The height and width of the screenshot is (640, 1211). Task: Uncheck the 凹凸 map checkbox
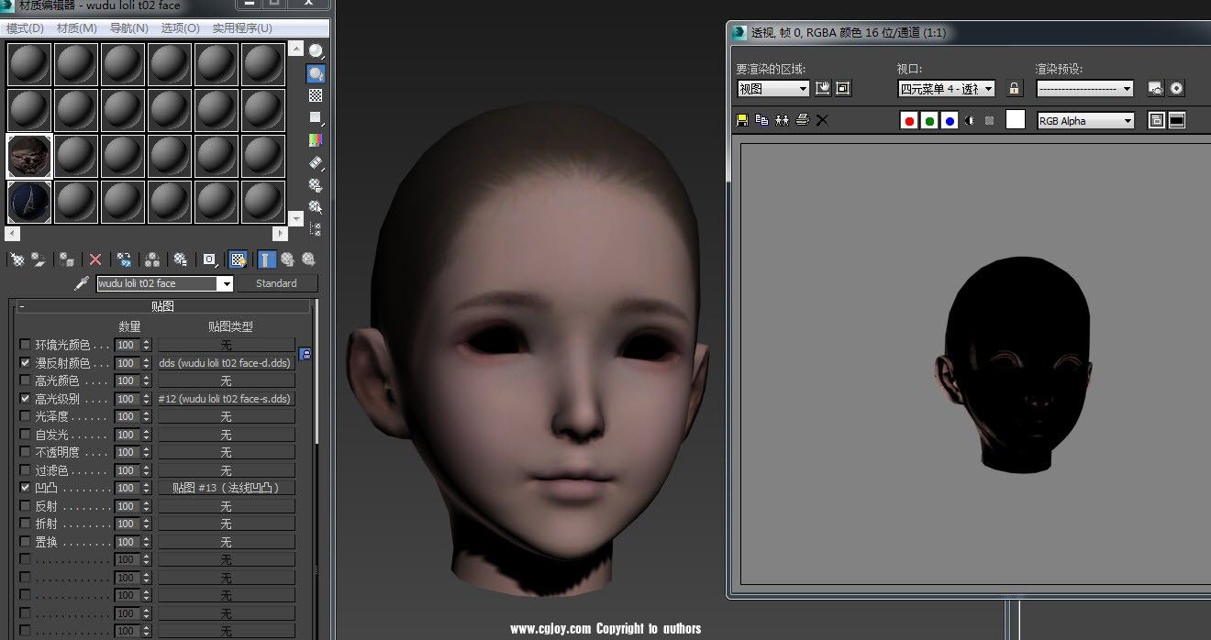[24, 487]
